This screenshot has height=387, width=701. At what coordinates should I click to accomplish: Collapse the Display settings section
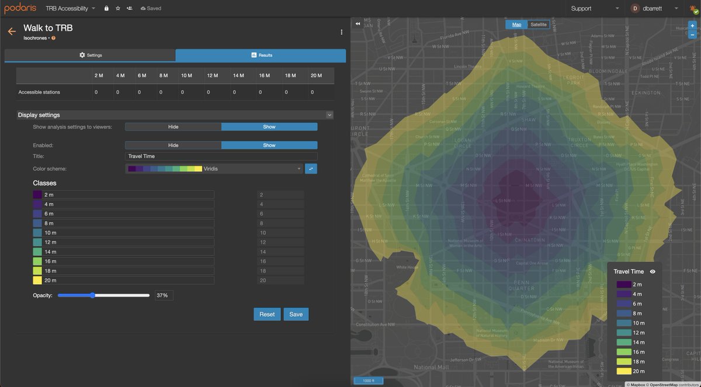(329, 115)
